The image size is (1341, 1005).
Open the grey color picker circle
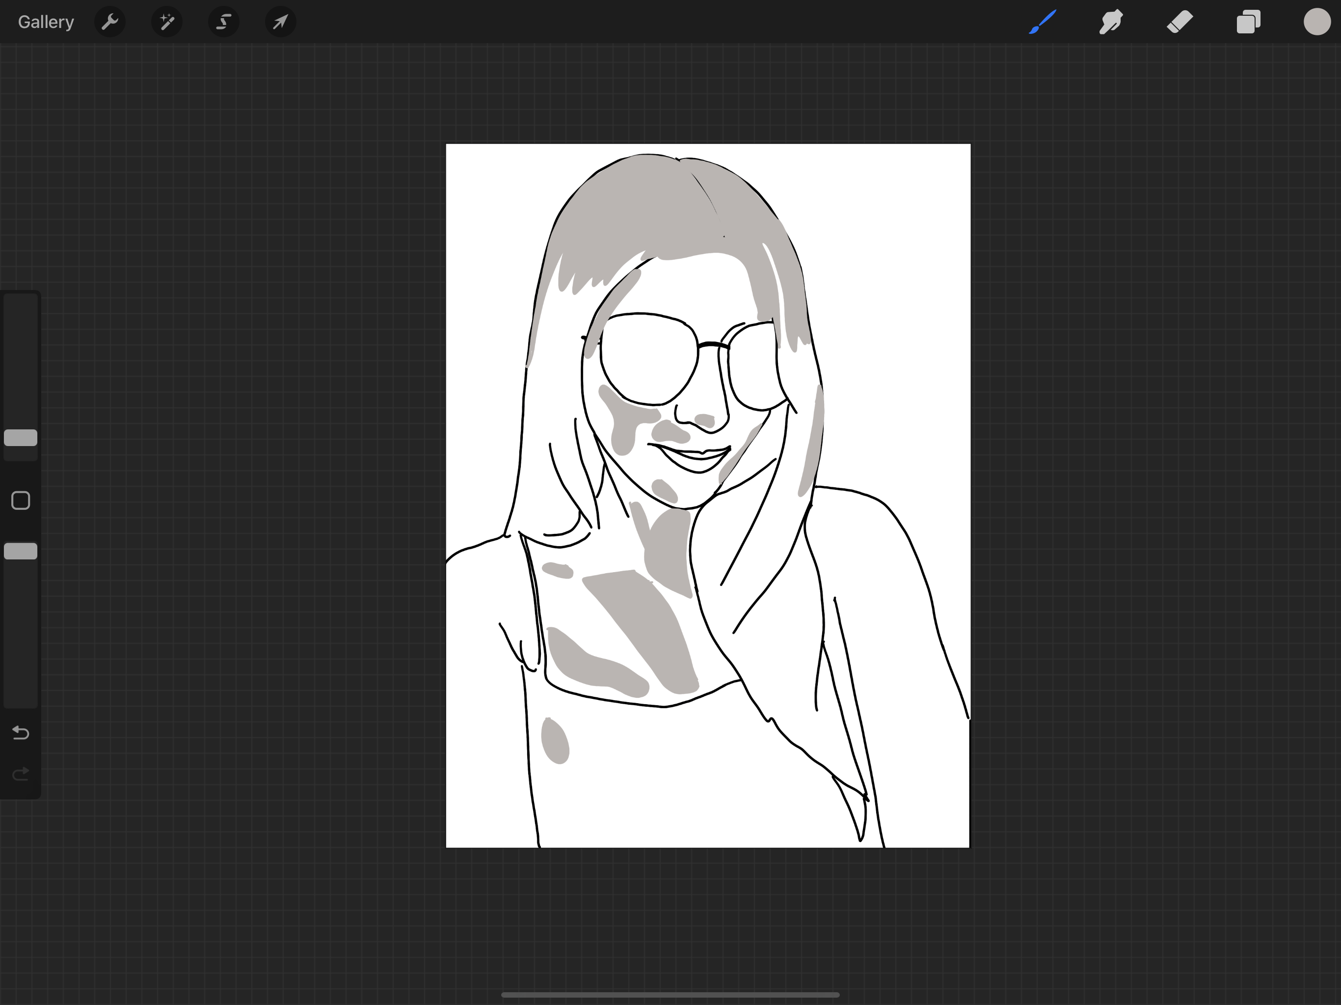[1317, 23]
